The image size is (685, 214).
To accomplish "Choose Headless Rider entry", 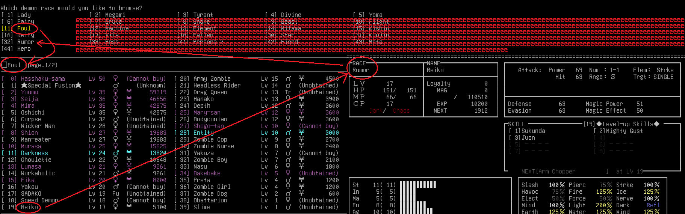I will (256, 86).
